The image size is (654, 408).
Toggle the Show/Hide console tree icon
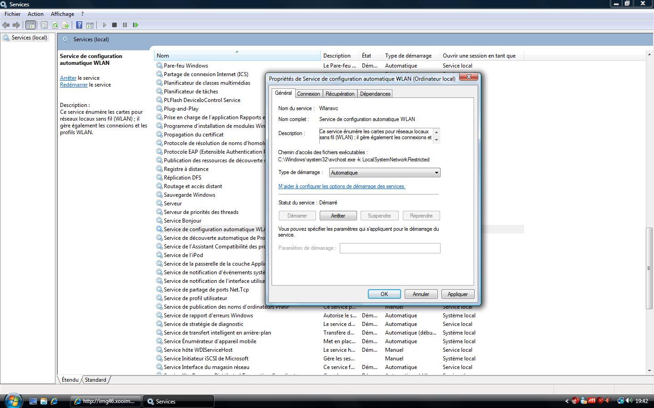tap(30, 25)
